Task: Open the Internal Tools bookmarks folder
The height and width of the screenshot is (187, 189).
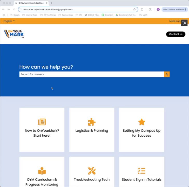Action: (x=30, y=15)
